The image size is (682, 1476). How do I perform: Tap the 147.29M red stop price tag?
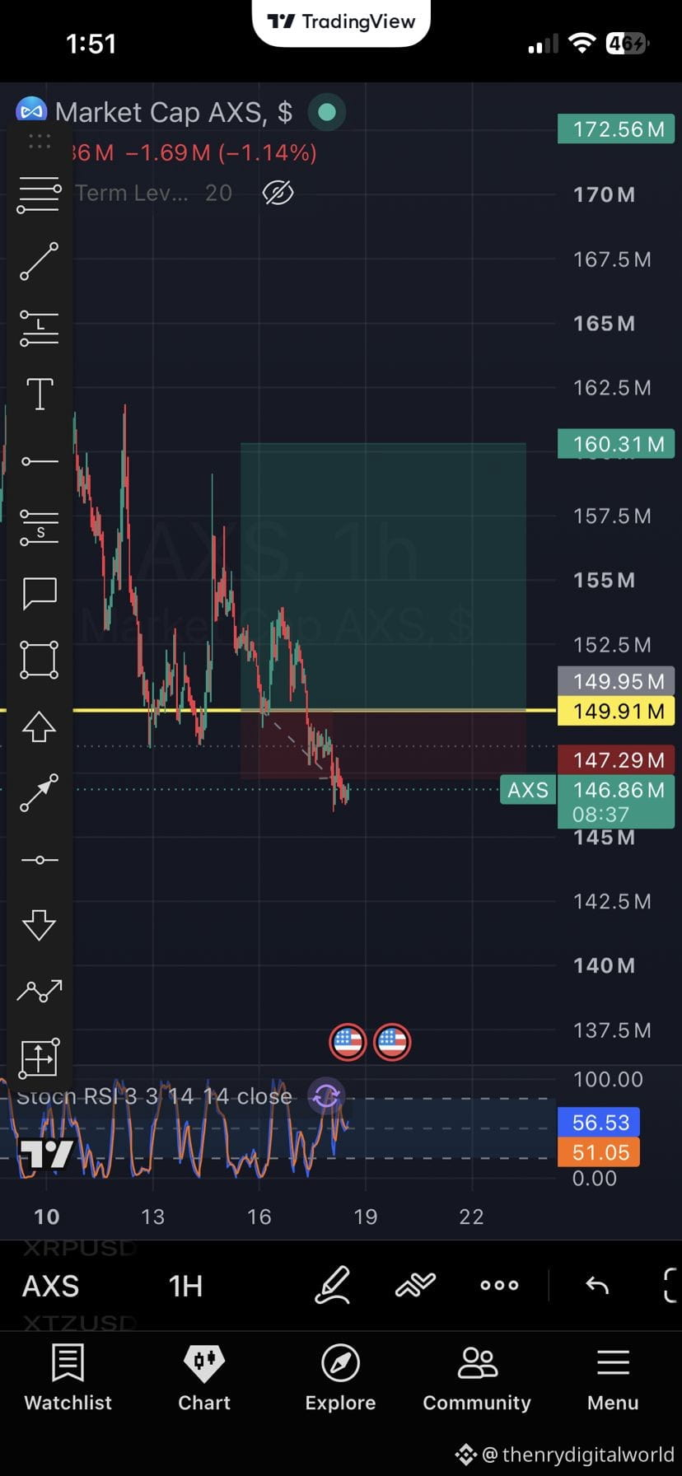tap(616, 759)
